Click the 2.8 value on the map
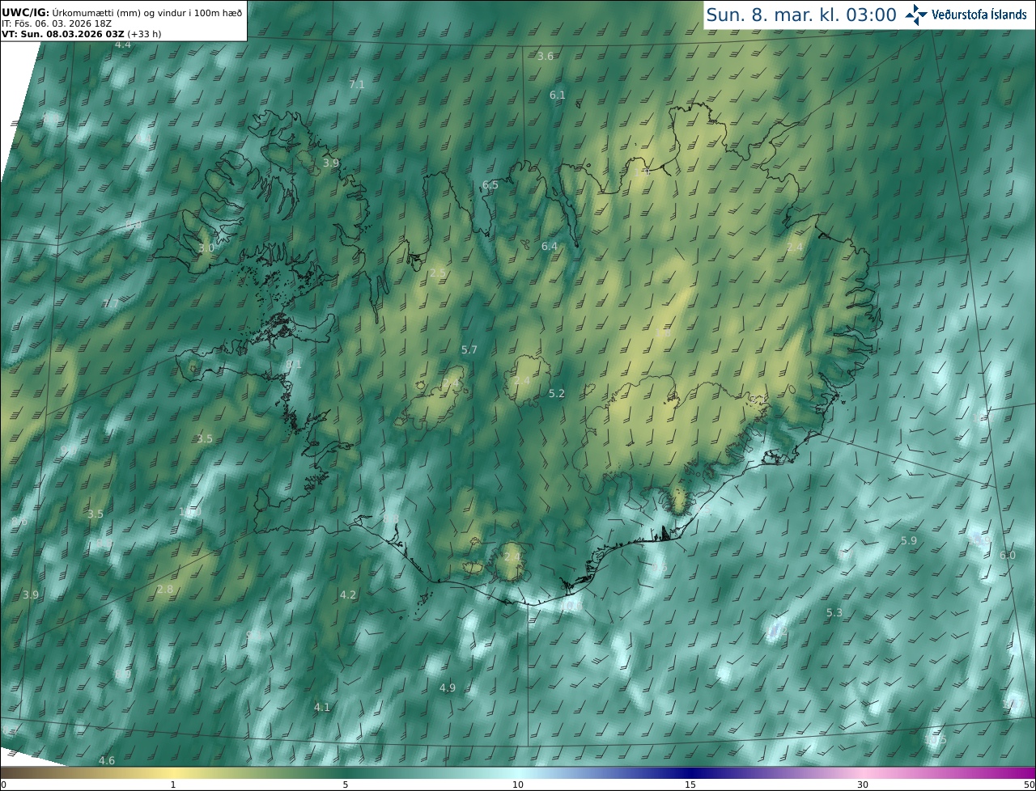 [x=165, y=589]
